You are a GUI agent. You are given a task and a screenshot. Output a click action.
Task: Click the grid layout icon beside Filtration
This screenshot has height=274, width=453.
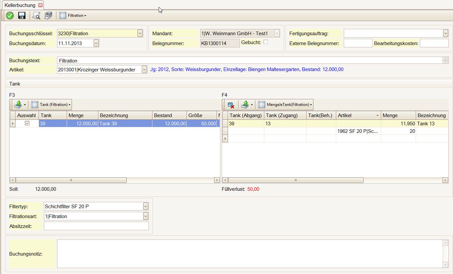[63, 15]
